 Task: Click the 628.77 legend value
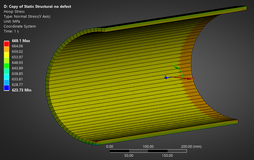[17, 85]
